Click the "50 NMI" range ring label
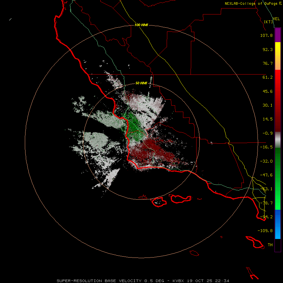This screenshot has height=283, width=283. point(141,83)
